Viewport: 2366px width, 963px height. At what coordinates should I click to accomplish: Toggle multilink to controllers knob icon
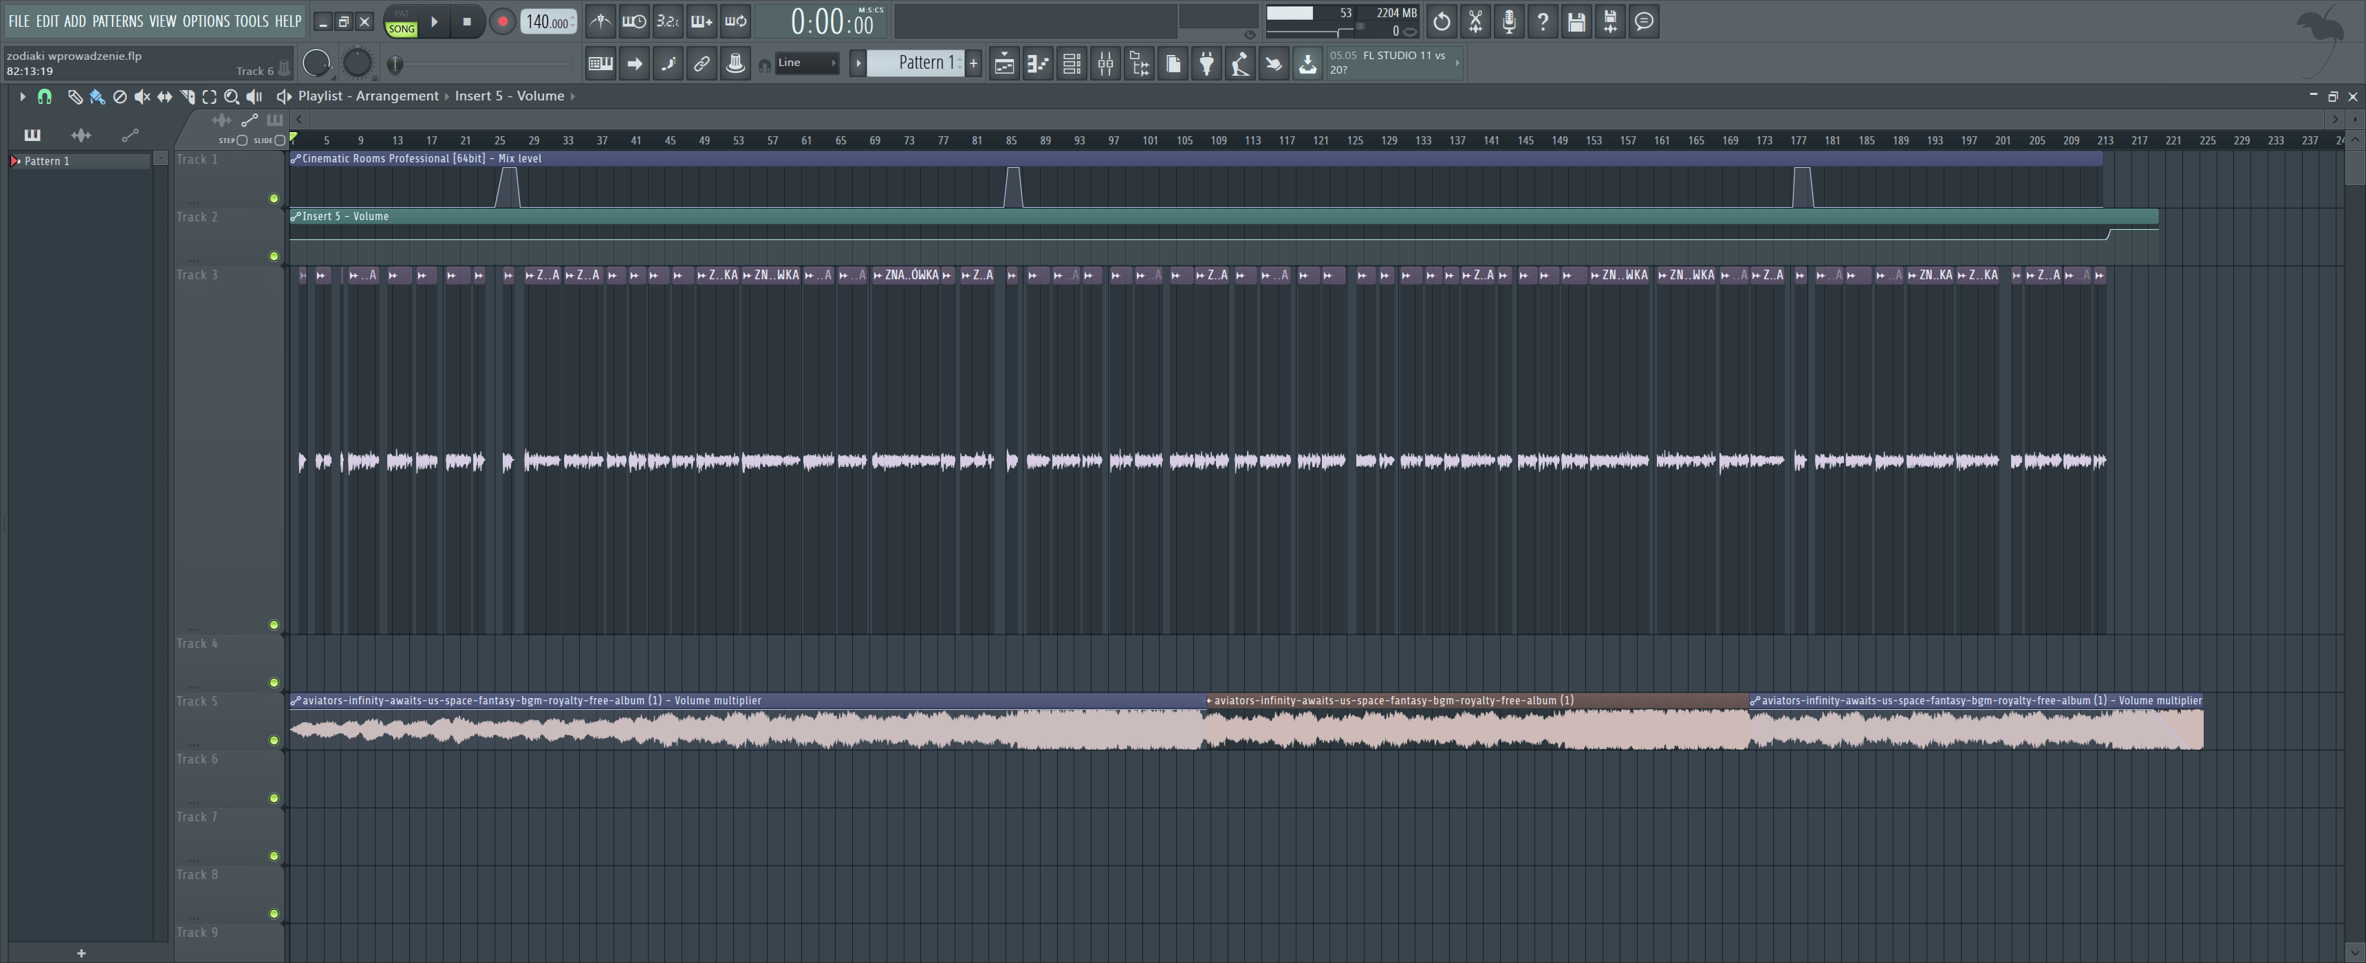click(x=736, y=63)
